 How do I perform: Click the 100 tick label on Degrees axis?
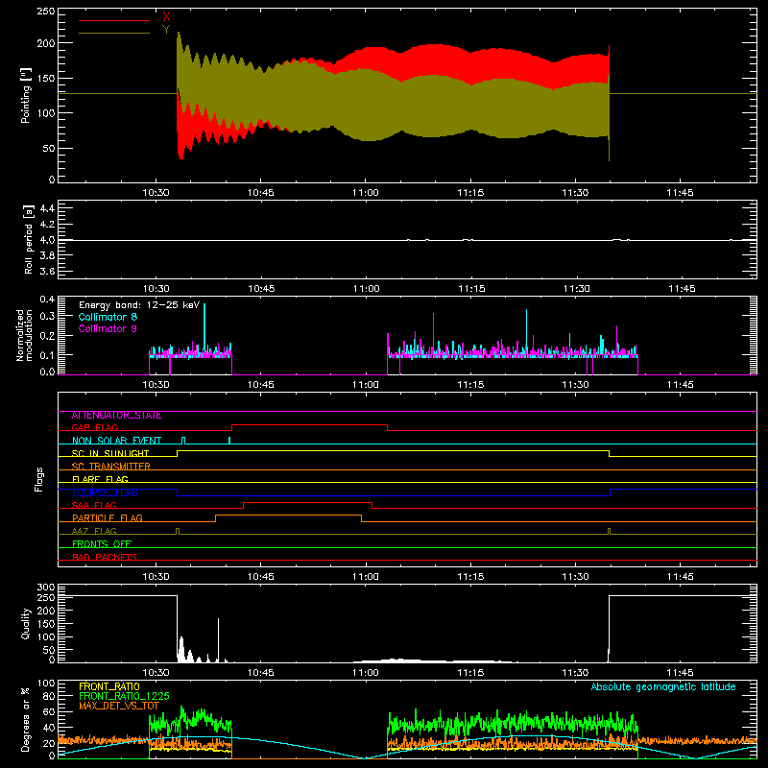pyautogui.click(x=46, y=684)
